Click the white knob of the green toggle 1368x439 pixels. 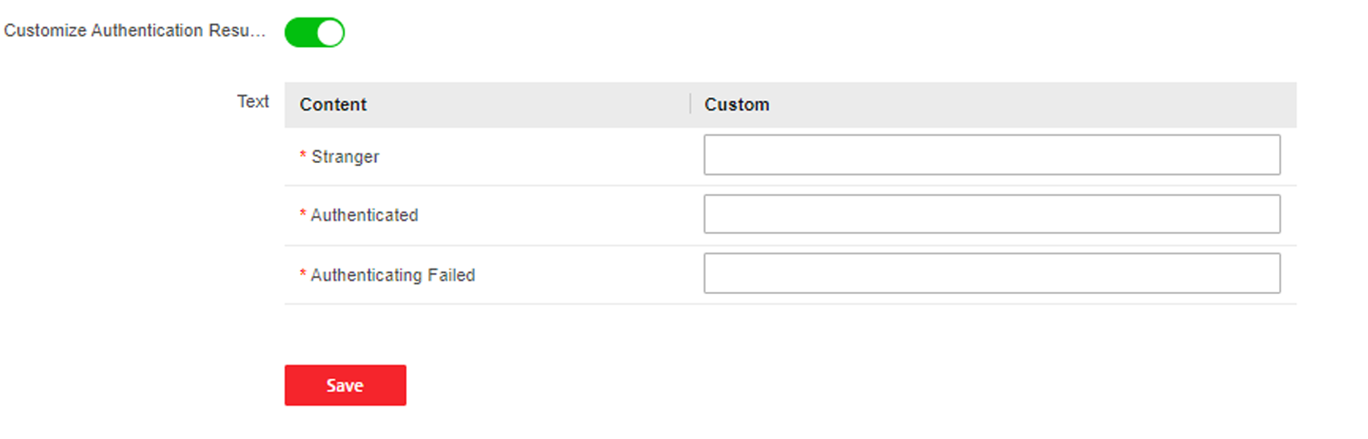tap(329, 33)
